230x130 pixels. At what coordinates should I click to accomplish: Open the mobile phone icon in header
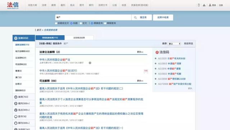(x=199, y=5)
